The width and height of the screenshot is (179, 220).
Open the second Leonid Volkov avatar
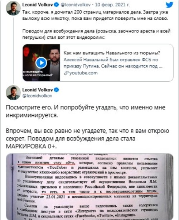click(13, 92)
